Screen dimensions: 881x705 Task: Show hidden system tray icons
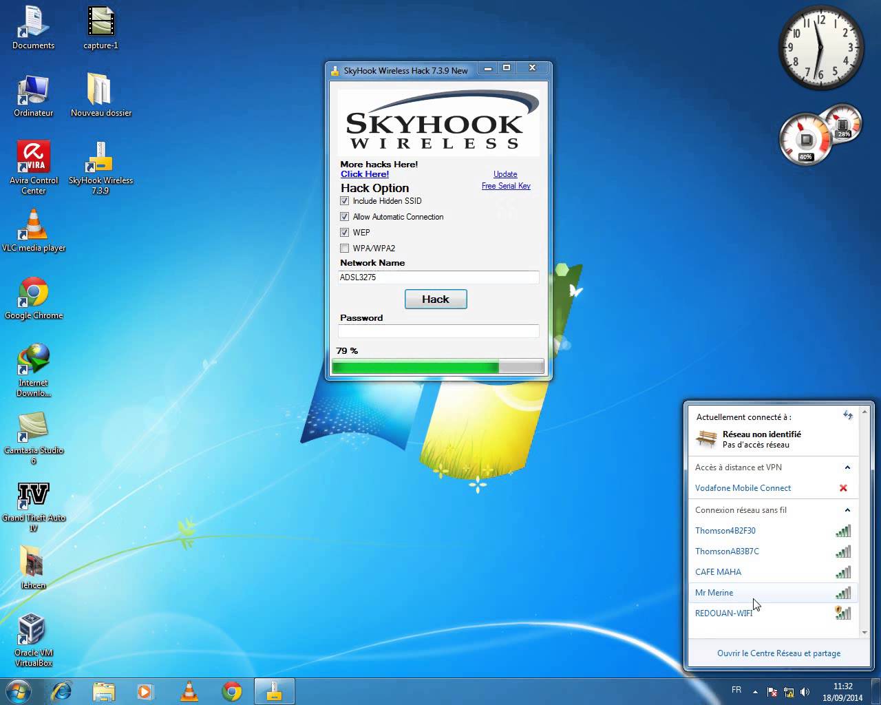756,691
